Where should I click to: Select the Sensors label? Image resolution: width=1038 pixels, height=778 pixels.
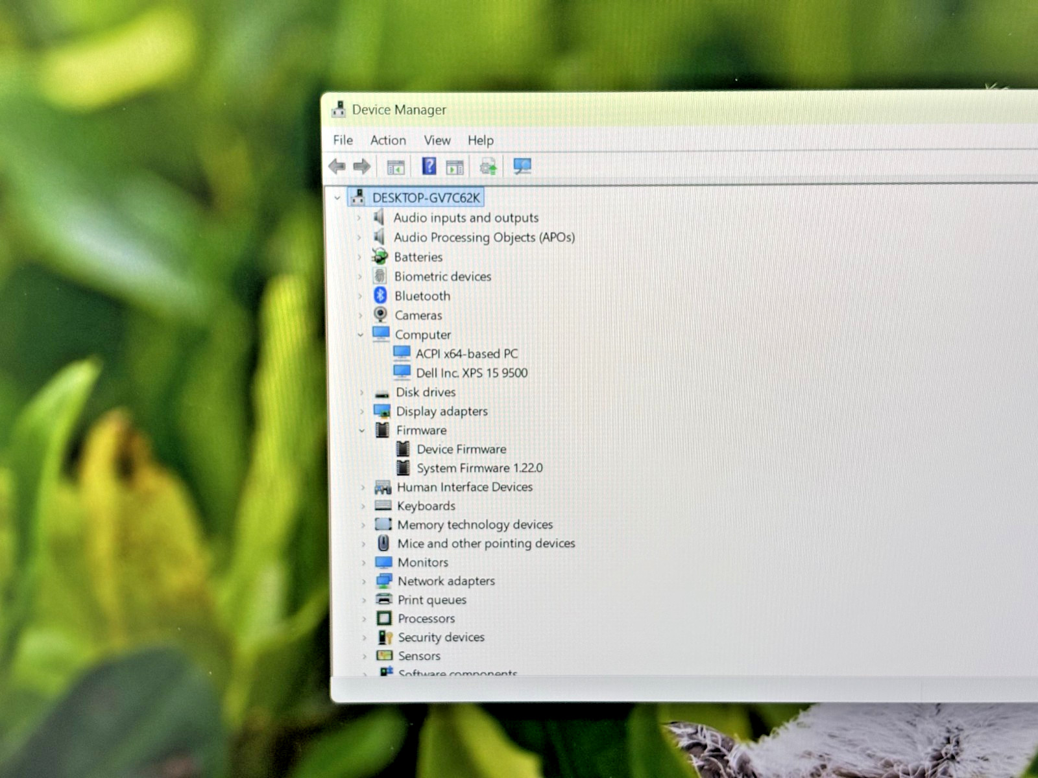419,655
